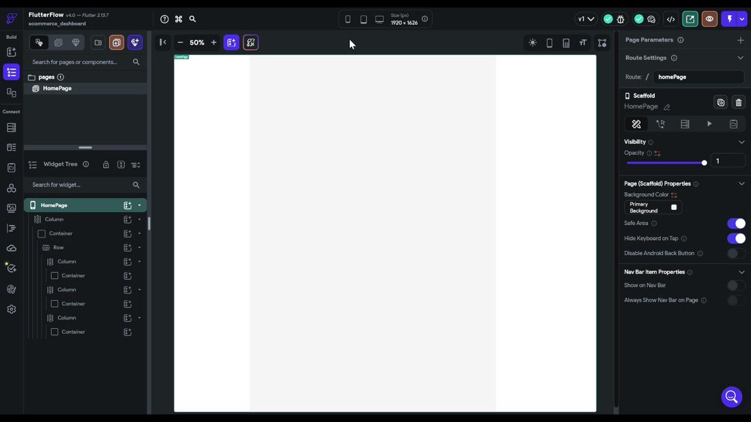Image resolution: width=751 pixels, height=422 pixels.
Task: Open Preview mode eye icon
Action: pyautogui.click(x=710, y=19)
